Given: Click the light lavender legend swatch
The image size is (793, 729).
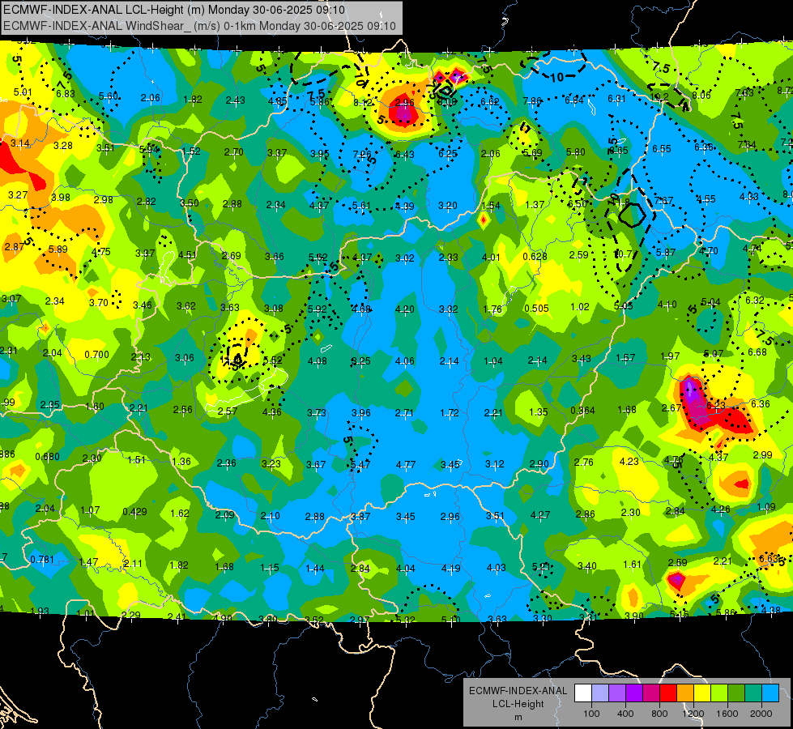Looking at the screenshot, I should 600,693.
